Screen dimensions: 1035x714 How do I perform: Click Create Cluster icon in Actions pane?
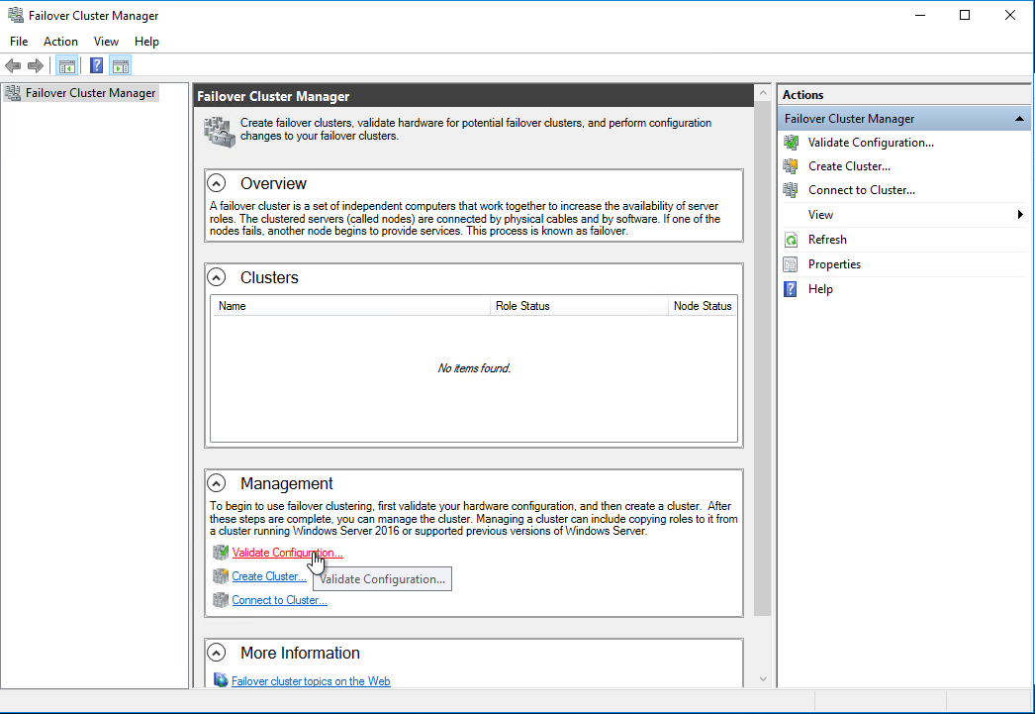point(791,166)
